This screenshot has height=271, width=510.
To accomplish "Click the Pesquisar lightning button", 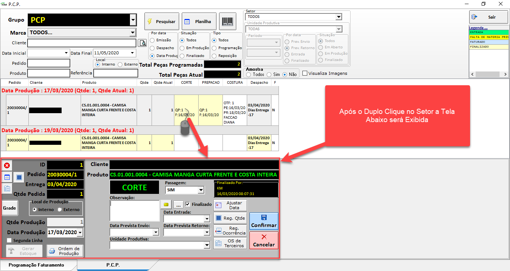I will (x=162, y=22).
